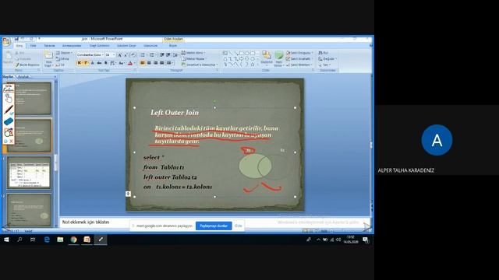Switch to the Animasyonlar ribbon tab
499x280 pixels.
[x=72, y=45]
